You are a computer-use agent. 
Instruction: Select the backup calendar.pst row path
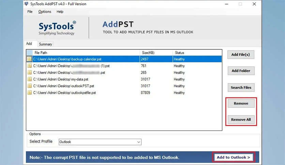click(67, 59)
